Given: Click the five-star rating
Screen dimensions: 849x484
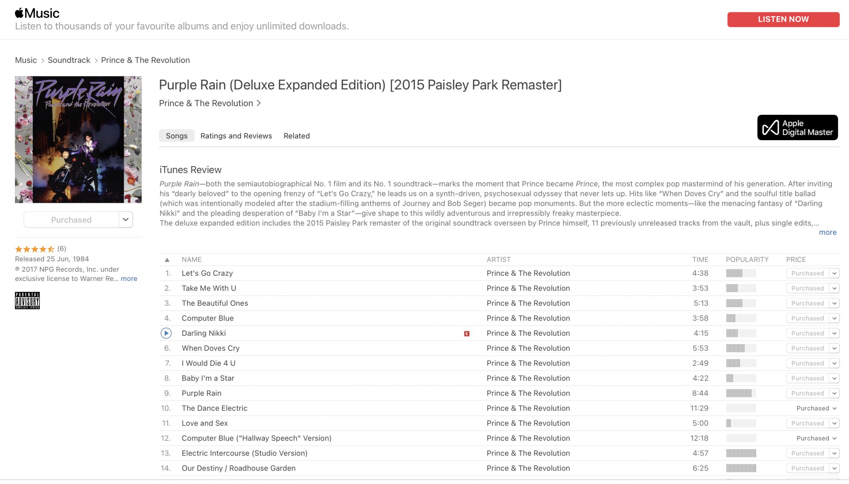Looking at the screenshot, I should [34, 249].
